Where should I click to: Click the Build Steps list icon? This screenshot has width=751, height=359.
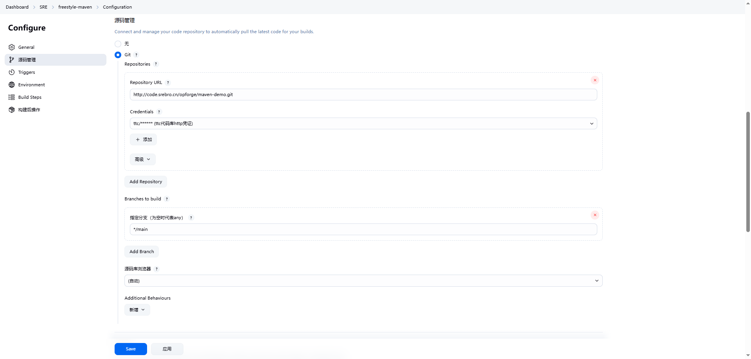12,97
